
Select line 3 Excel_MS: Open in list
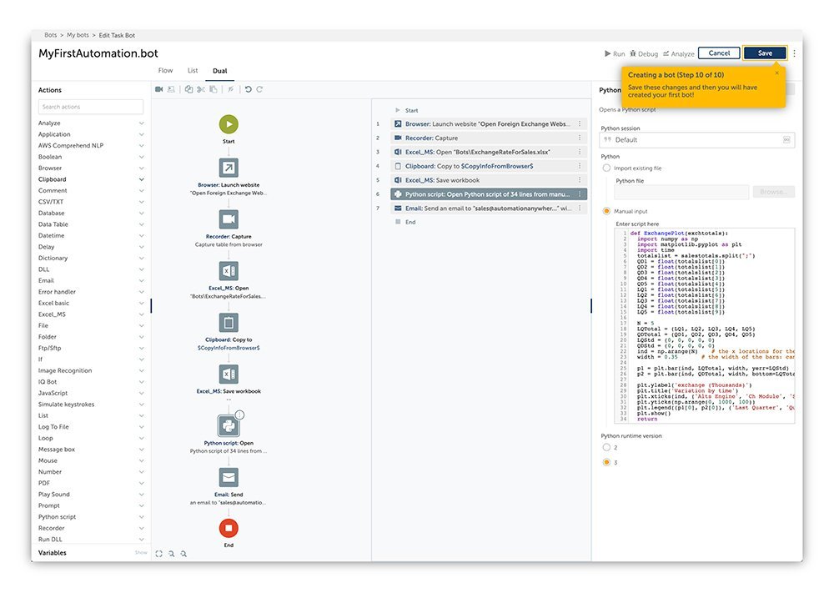(488, 152)
